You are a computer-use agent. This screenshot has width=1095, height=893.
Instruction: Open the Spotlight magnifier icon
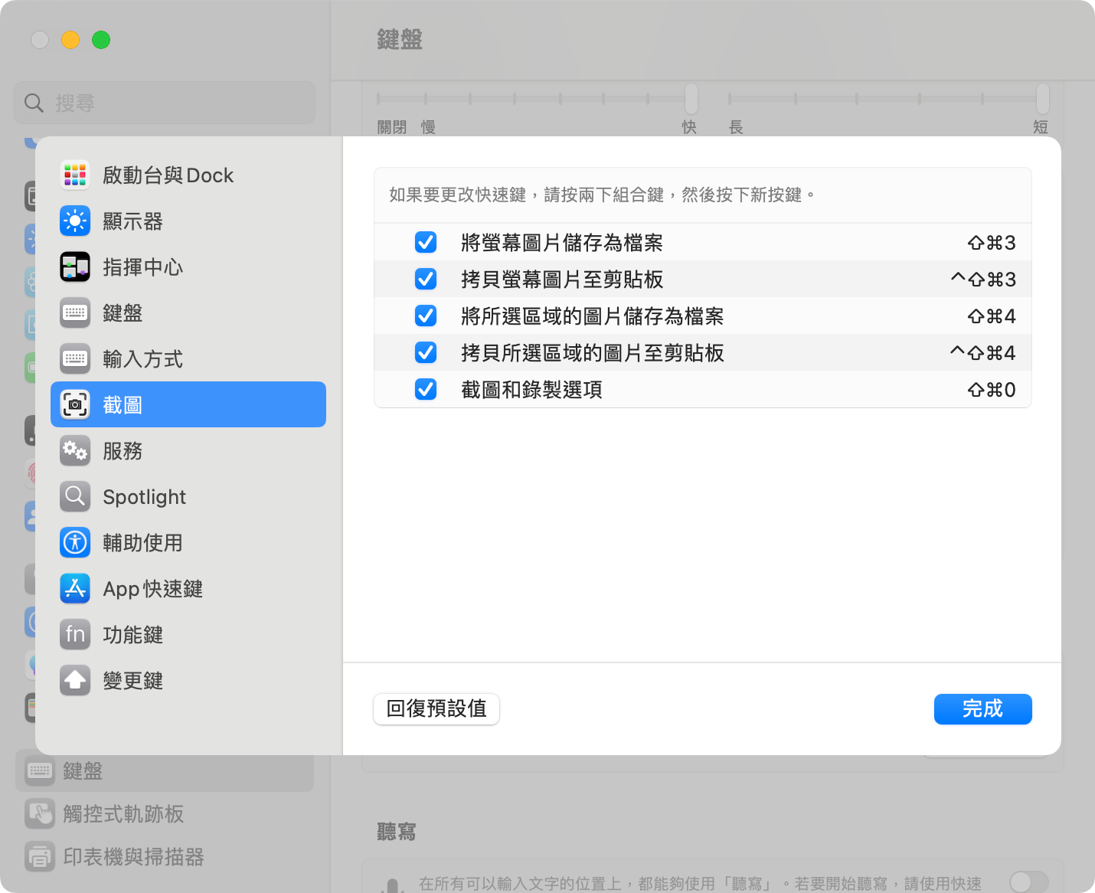(x=75, y=497)
